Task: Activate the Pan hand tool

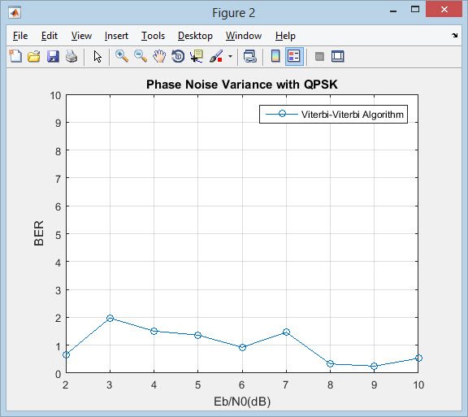Action: (x=159, y=56)
